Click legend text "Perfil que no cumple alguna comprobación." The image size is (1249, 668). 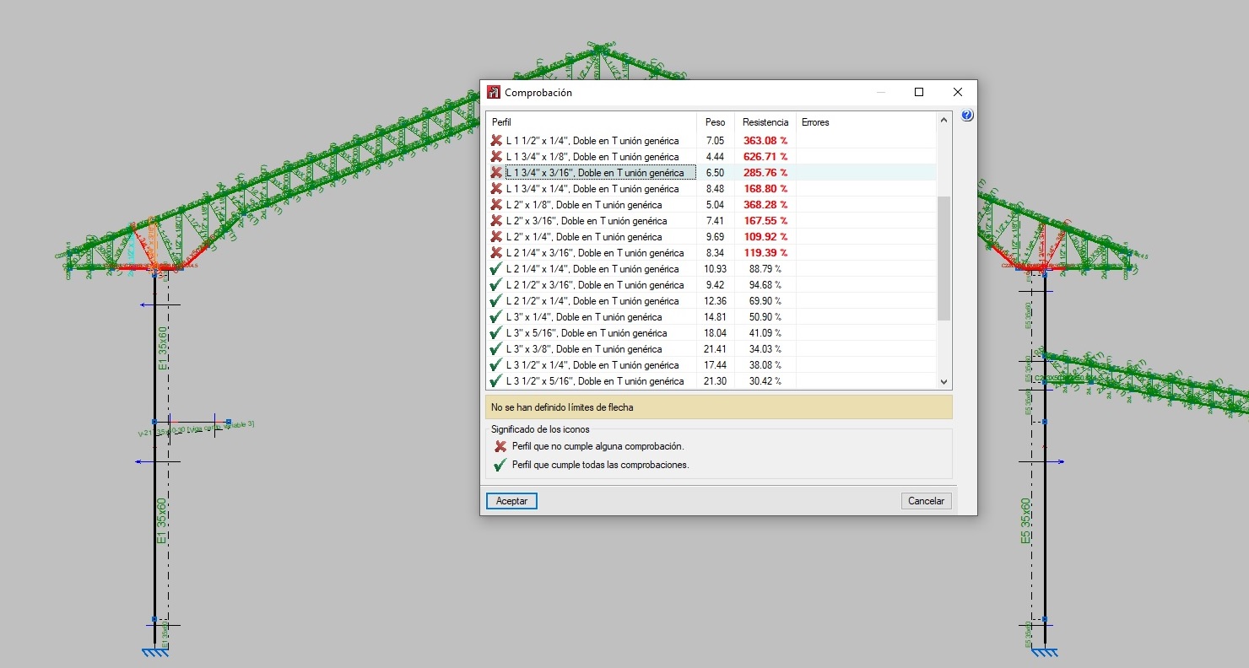(597, 446)
